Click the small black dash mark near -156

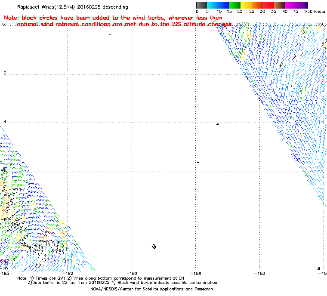(x=198, y=163)
